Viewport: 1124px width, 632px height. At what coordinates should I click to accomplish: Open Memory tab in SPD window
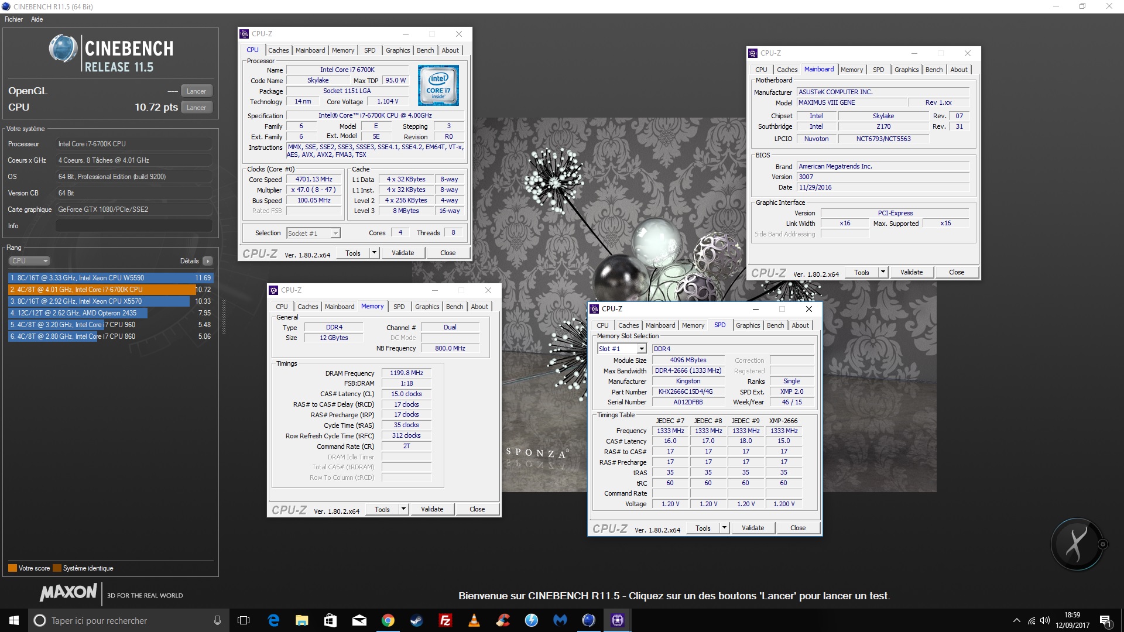(x=693, y=325)
